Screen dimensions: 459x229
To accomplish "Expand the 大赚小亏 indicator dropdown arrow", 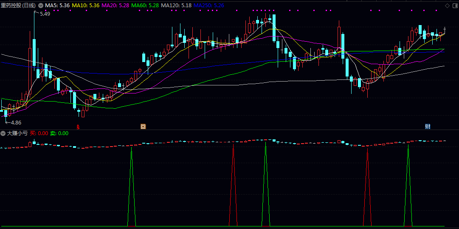I will pos(3,133).
